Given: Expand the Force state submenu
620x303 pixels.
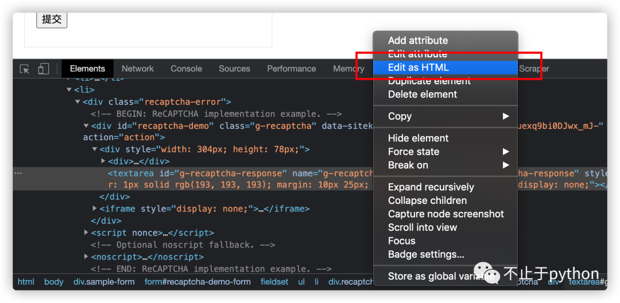Looking at the screenshot, I should (x=506, y=152).
